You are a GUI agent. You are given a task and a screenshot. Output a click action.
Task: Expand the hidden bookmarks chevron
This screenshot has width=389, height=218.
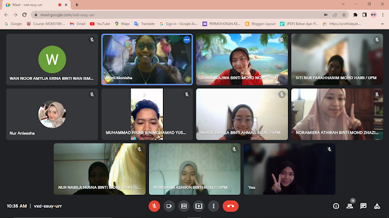click(382, 24)
